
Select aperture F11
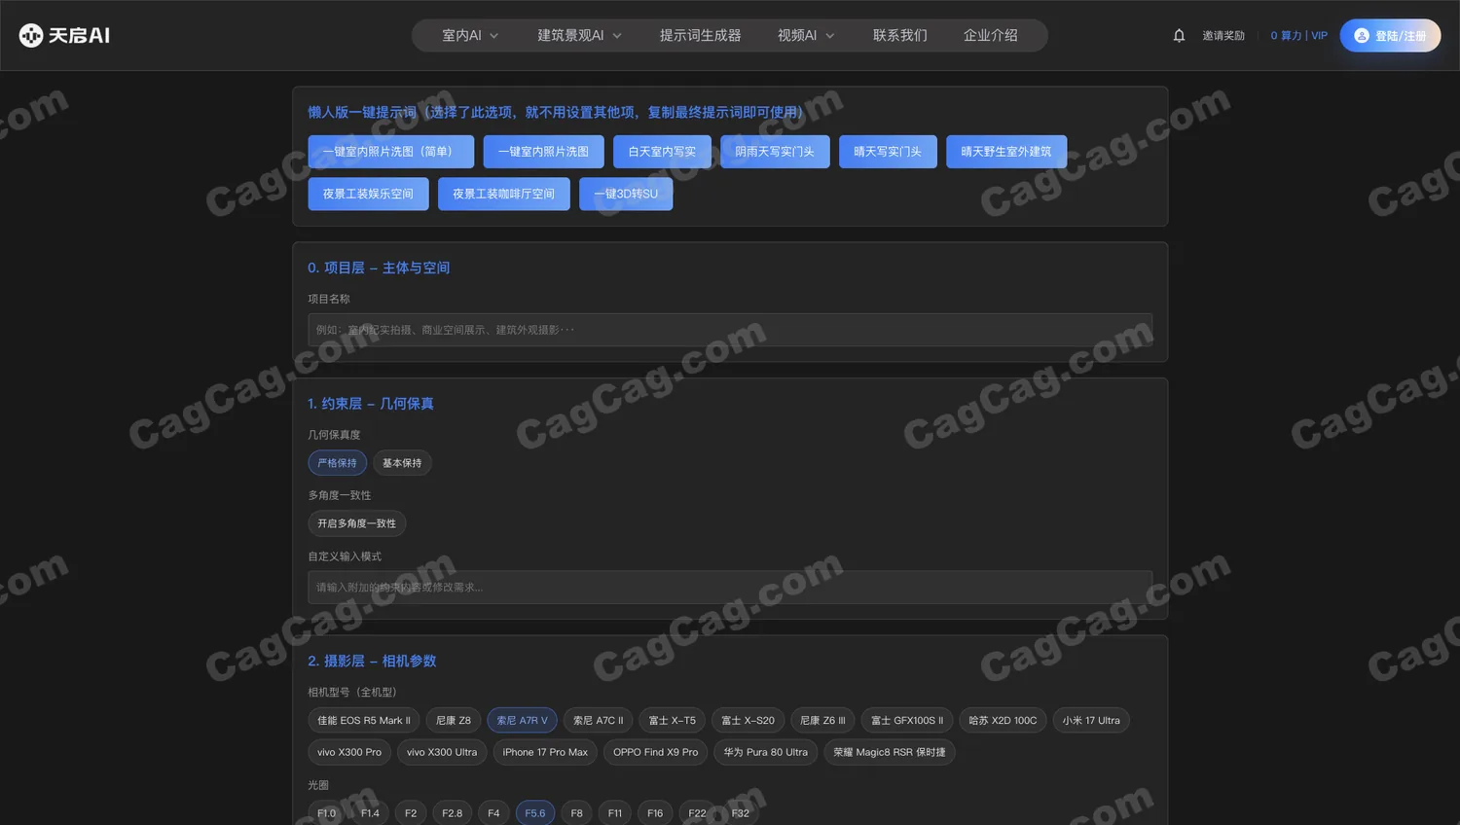pos(615,813)
